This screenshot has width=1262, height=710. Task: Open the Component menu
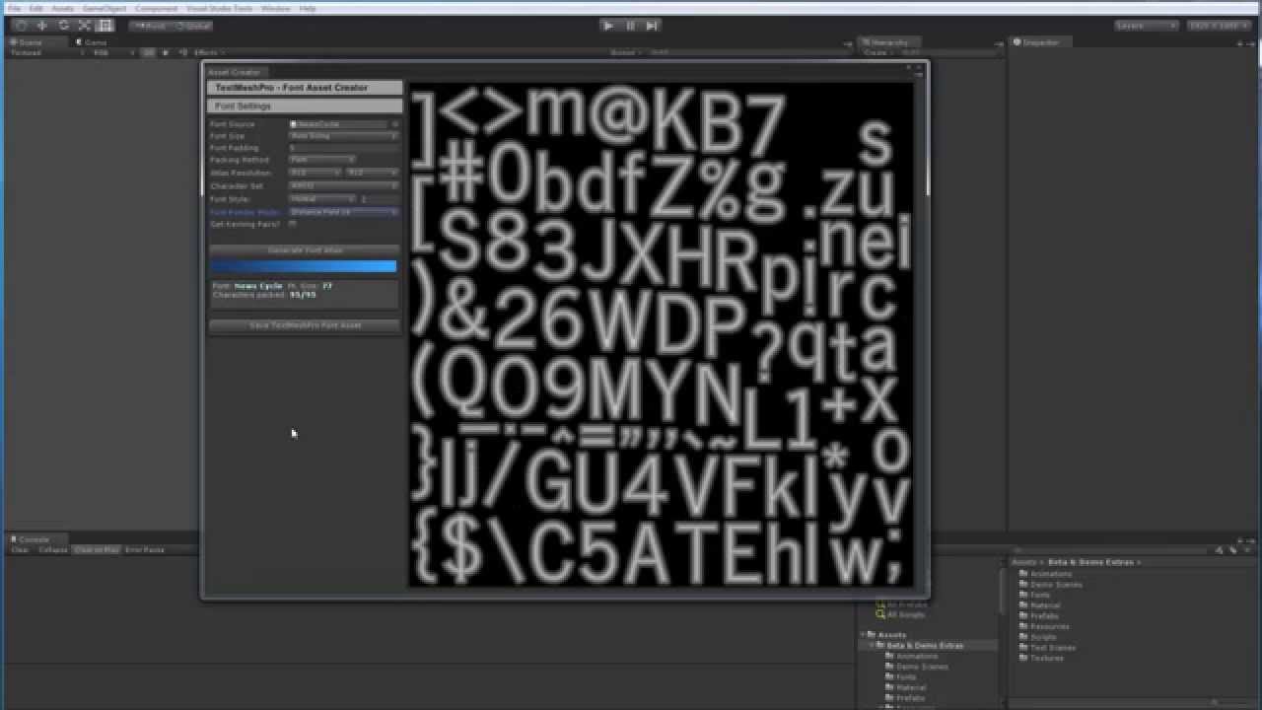click(156, 8)
